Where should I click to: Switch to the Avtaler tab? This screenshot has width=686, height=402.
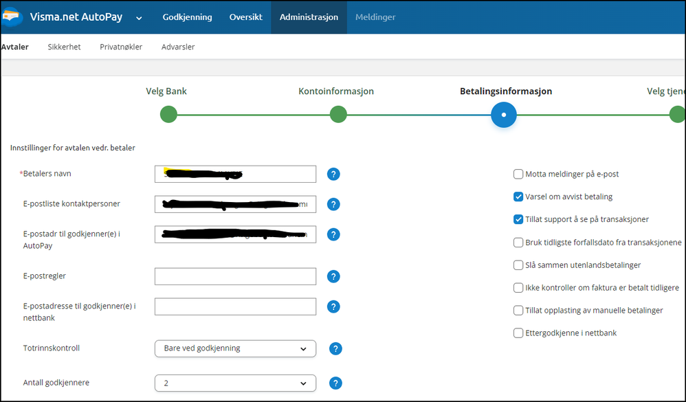coord(15,47)
